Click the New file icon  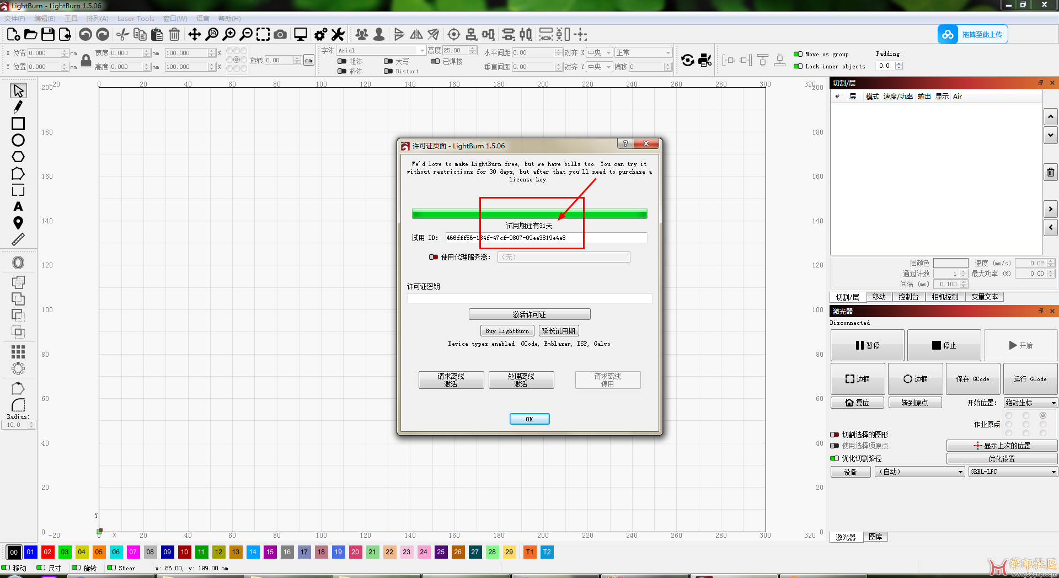click(x=14, y=34)
